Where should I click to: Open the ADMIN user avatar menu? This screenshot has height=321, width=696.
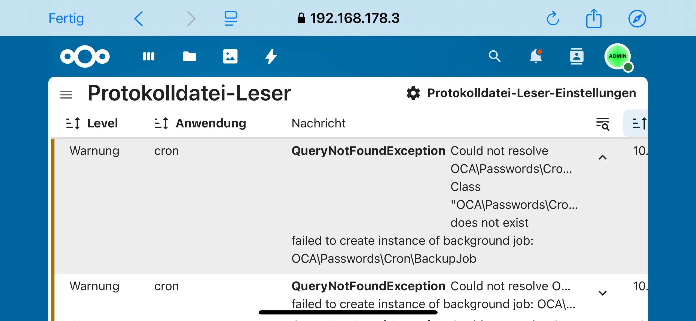[618, 56]
